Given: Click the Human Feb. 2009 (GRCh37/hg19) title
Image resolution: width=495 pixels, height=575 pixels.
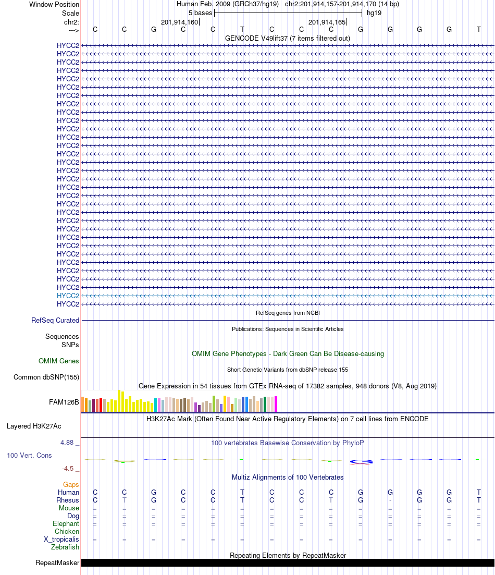Looking at the screenshot, I should (227, 4).
